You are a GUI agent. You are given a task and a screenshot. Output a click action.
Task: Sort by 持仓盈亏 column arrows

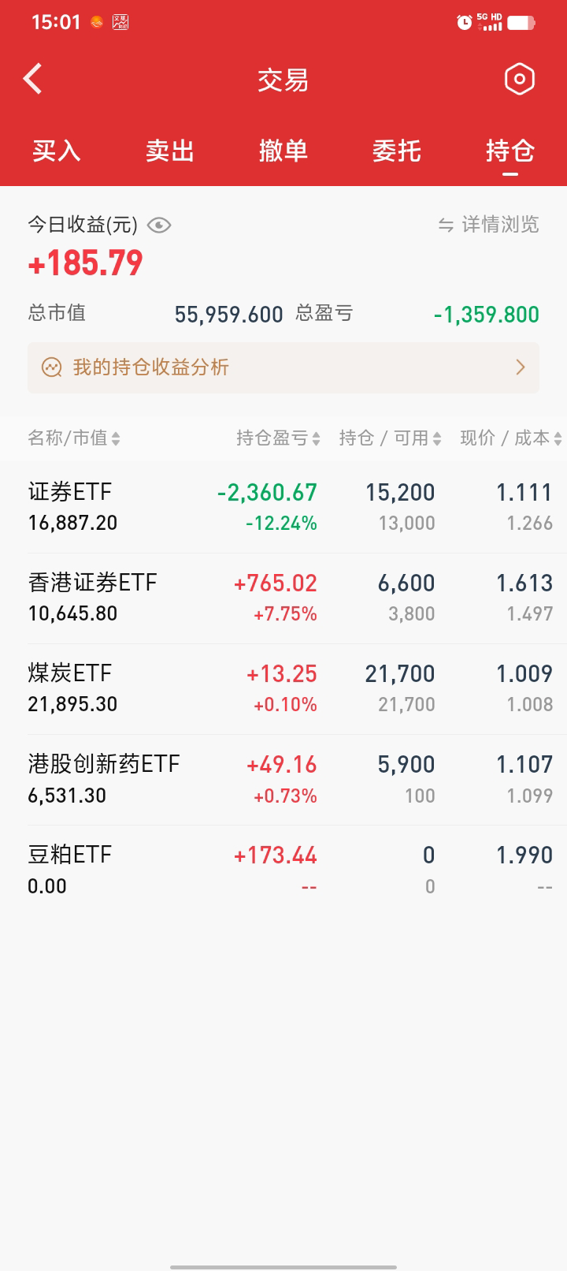click(316, 439)
